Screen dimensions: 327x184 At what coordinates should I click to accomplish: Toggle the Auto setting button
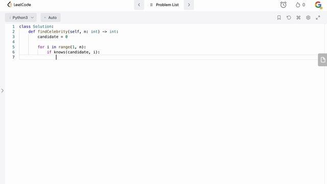click(51, 17)
